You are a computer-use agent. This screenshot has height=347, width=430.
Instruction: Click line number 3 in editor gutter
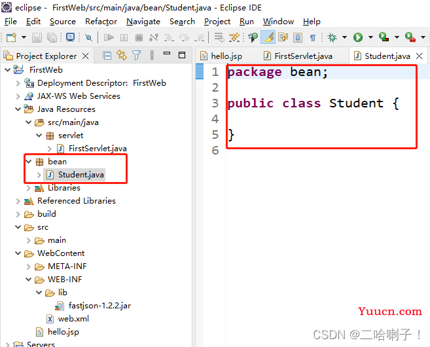point(215,103)
